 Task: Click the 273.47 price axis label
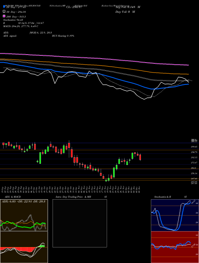194,163
